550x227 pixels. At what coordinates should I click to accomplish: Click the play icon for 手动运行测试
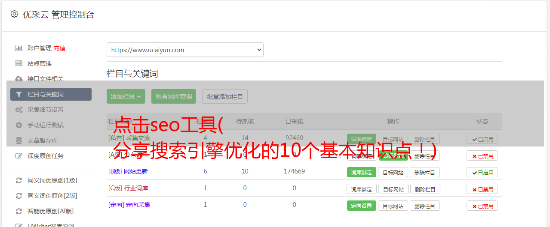(x=18, y=125)
